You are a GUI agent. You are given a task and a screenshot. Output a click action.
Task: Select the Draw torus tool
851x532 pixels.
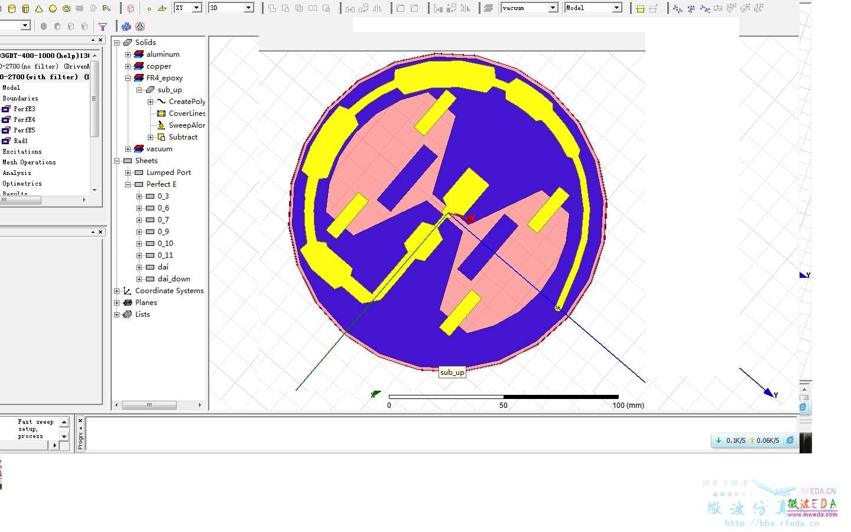(66, 8)
